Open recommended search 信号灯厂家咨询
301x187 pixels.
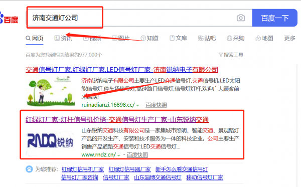(x=80, y=177)
